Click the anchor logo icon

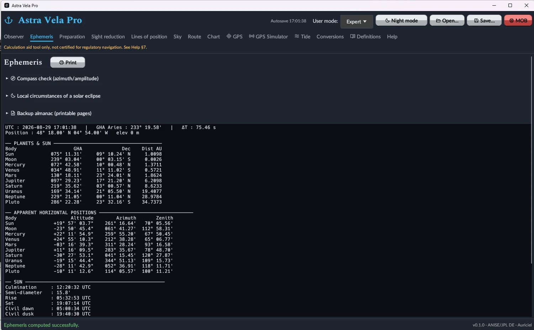(9, 20)
